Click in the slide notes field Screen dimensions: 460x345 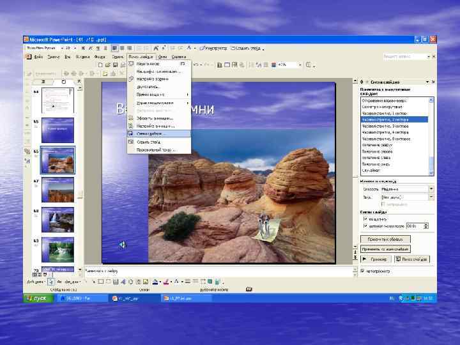tap(219, 272)
